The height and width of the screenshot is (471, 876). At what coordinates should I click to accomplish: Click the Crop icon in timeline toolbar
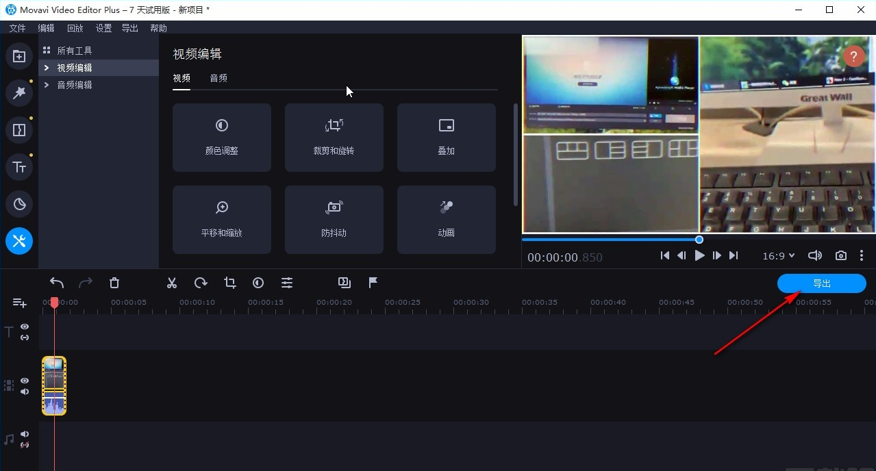click(229, 283)
